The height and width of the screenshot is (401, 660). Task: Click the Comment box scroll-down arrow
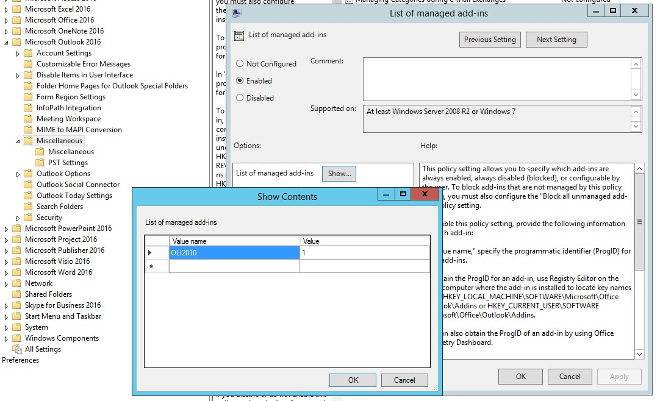(x=636, y=94)
